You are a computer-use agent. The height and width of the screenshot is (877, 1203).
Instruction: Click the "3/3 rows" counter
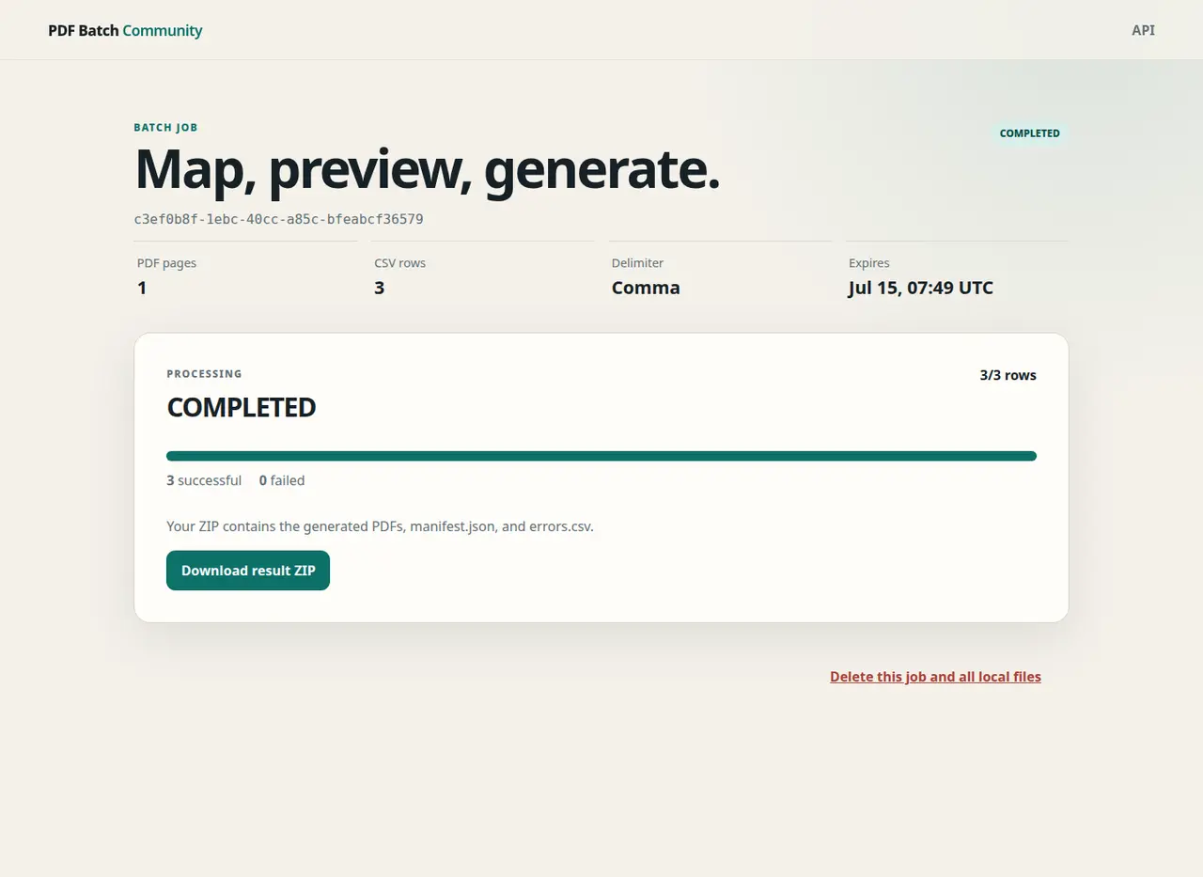(1008, 375)
